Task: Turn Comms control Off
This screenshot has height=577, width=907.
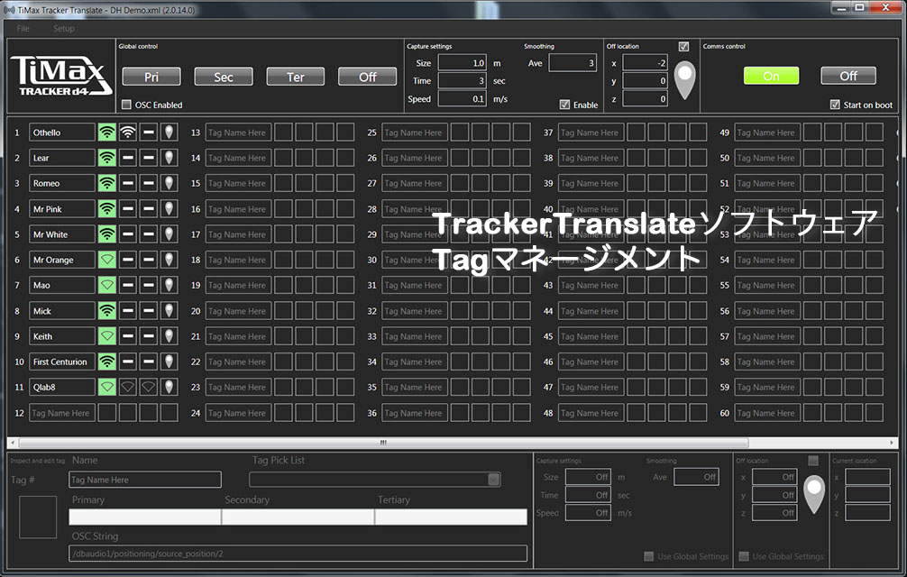Action: (x=848, y=76)
